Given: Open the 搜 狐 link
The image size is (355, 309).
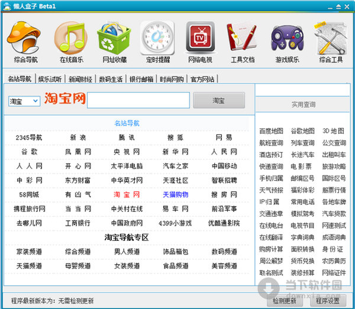Looking at the screenshot, I should [175, 137].
